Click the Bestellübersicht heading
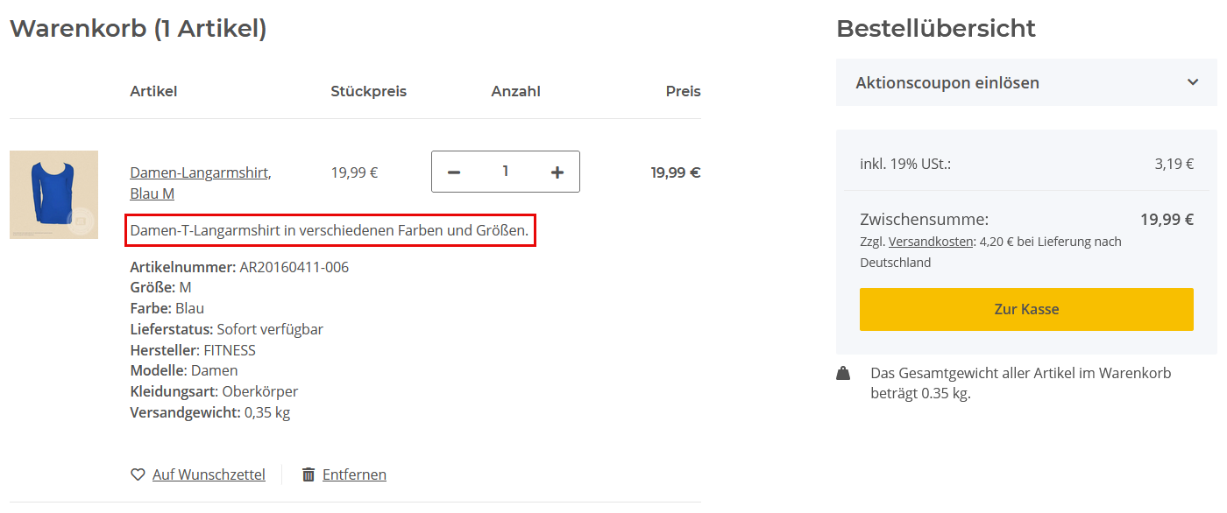Image resolution: width=1227 pixels, height=513 pixels. point(936,28)
